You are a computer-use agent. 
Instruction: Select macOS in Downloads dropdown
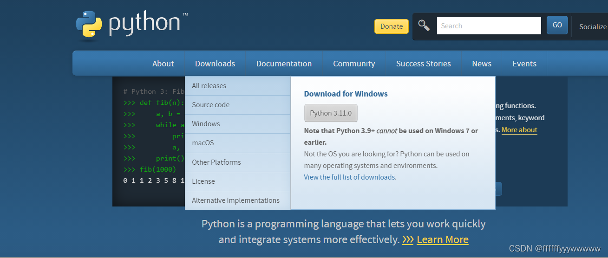tap(238, 143)
